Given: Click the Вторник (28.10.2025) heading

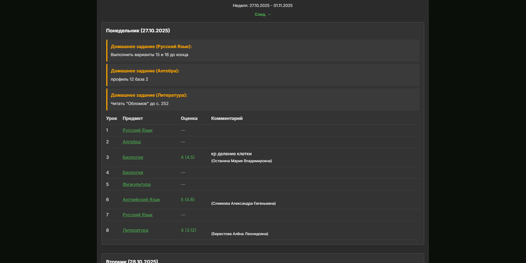Looking at the screenshot, I should pos(132,261).
